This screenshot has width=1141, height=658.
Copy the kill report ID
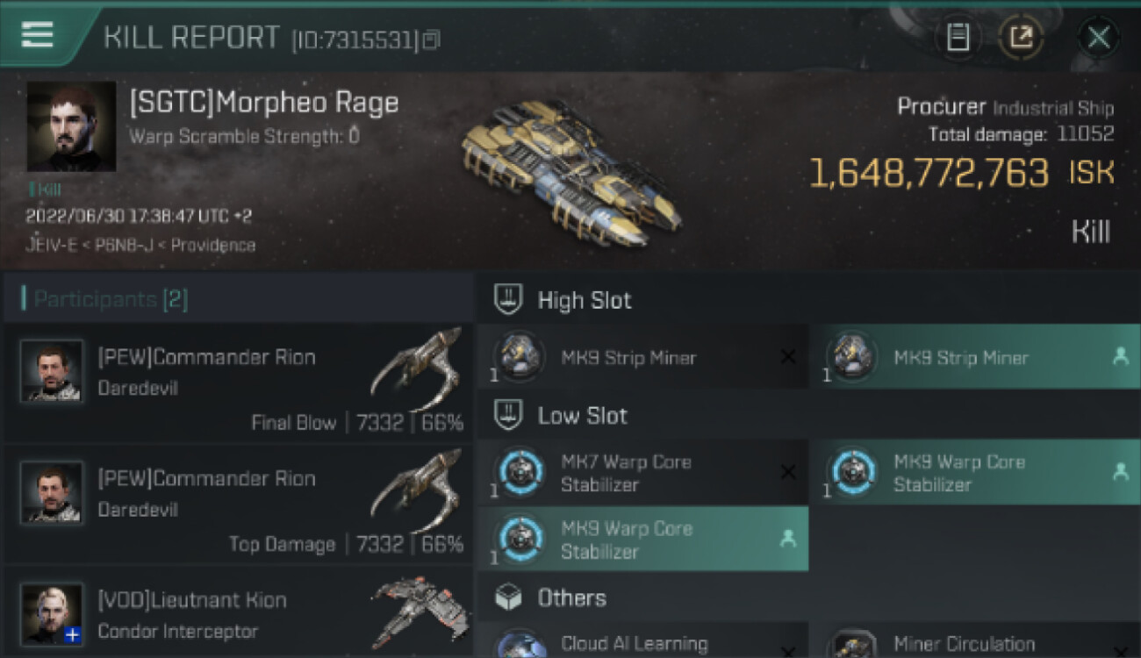pos(430,40)
